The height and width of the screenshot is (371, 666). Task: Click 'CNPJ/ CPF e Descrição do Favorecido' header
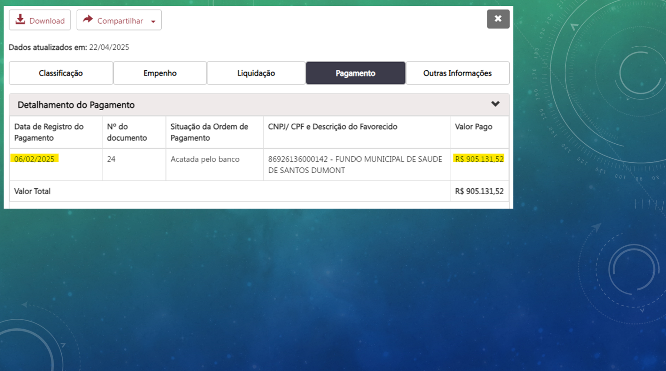coord(357,132)
